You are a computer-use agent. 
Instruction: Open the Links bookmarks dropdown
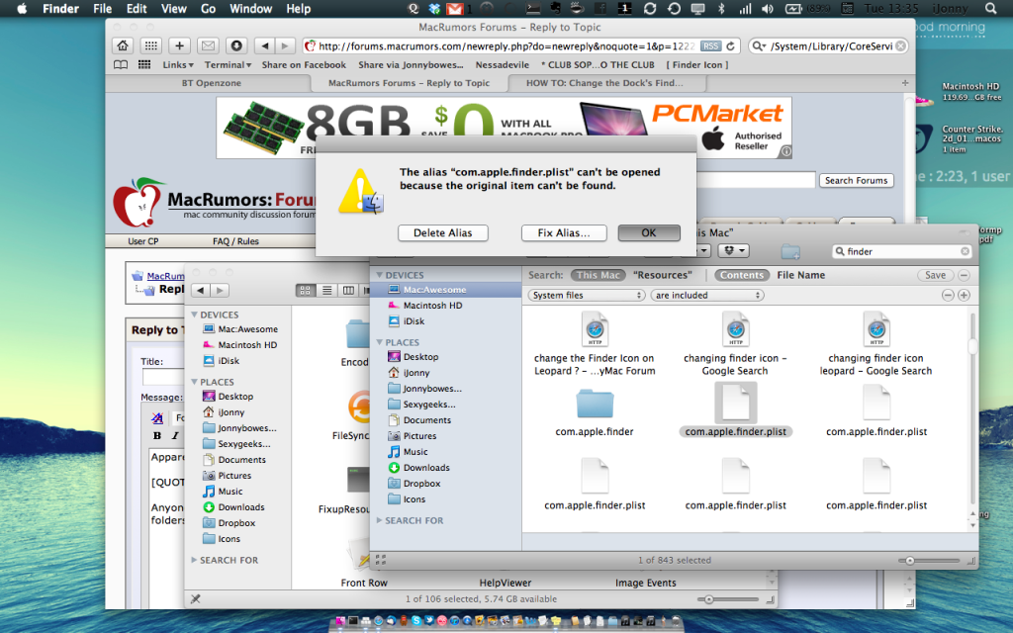pos(178,64)
